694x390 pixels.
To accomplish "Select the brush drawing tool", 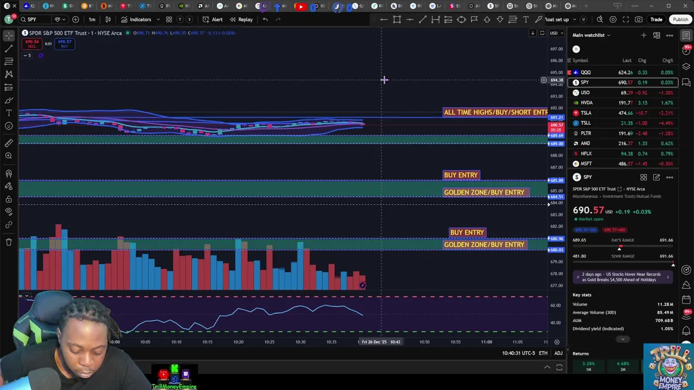I will [x=9, y=100].
